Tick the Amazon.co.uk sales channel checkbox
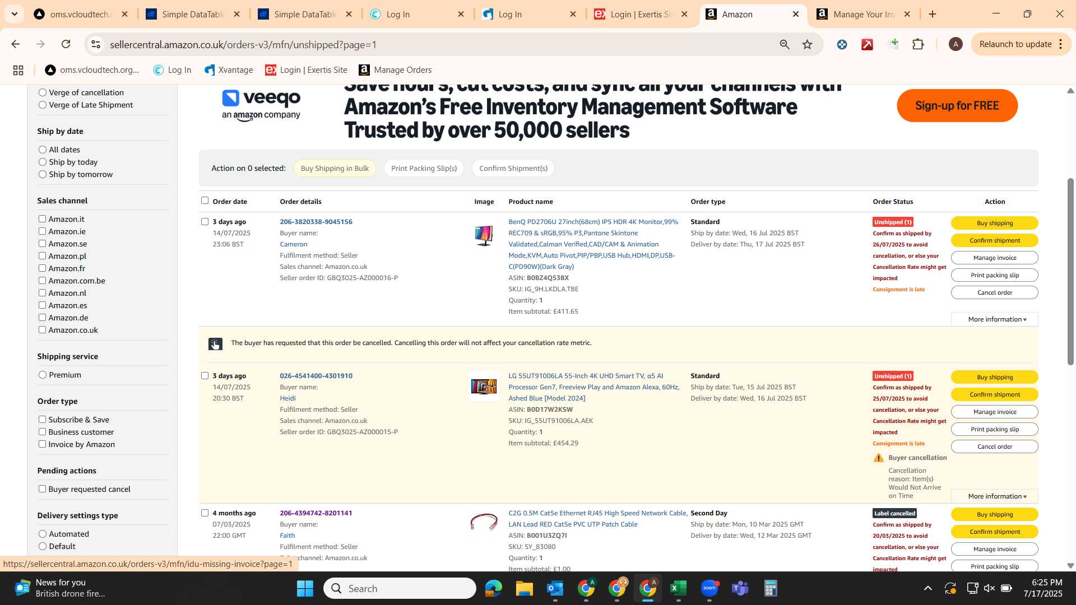 click(x=42, y=330)
